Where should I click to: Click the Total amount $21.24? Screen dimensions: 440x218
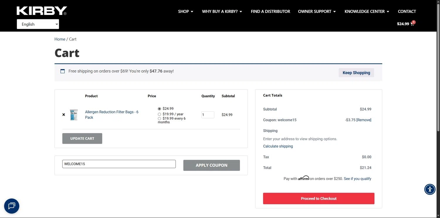[365, 168]
